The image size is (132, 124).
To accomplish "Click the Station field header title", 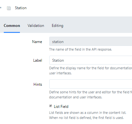I will 21,8.
